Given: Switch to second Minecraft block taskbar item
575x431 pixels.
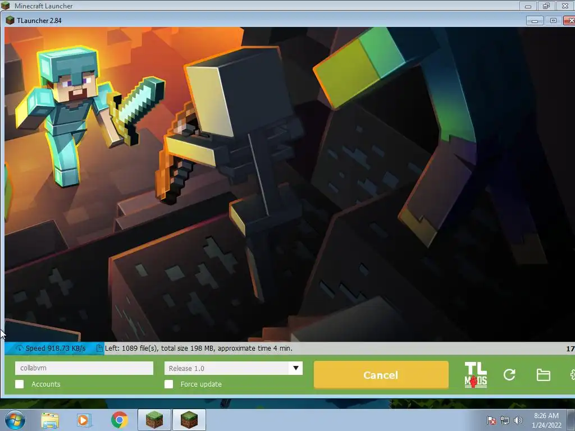Looking at the screenshot, I should click(x=189, y=420).
